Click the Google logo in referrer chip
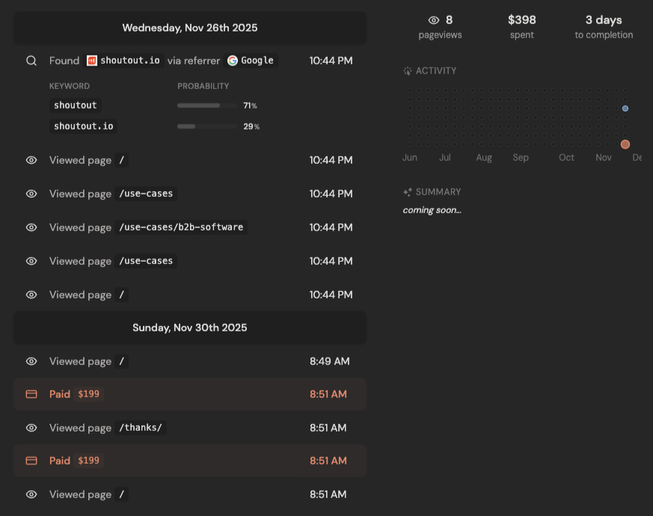This screenshot has width=653, height=516. click(233, 61)
